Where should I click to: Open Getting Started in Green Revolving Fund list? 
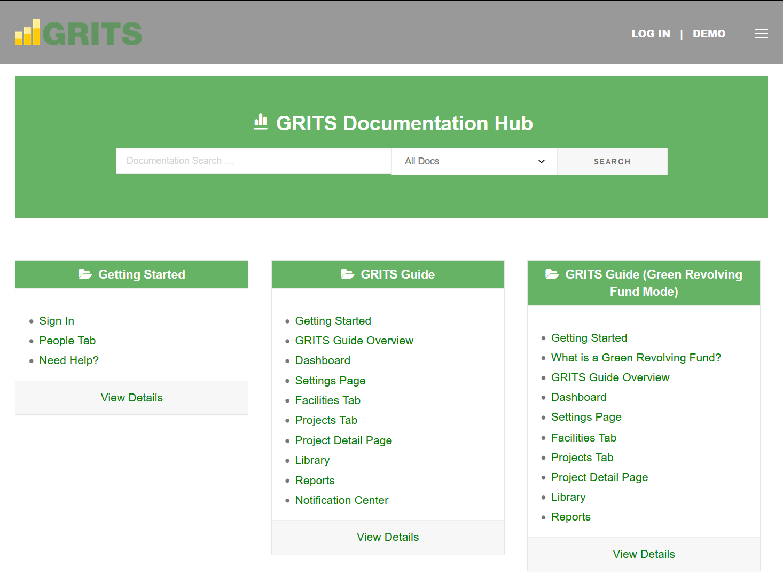tap(589, 338)
